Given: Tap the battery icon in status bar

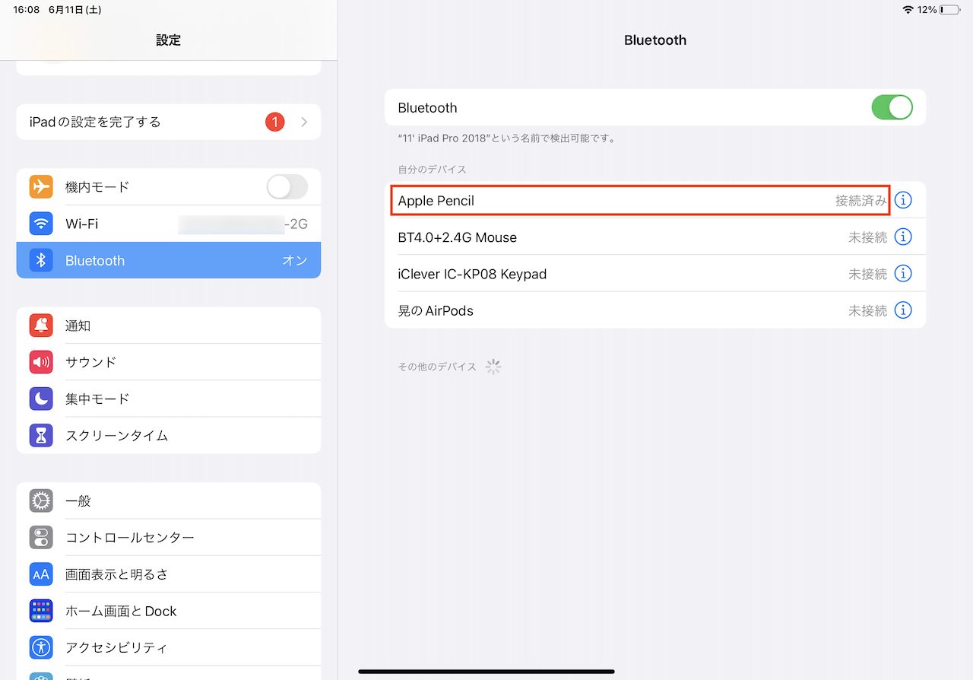Looking at the screenshot, I should tap(949, 10).
